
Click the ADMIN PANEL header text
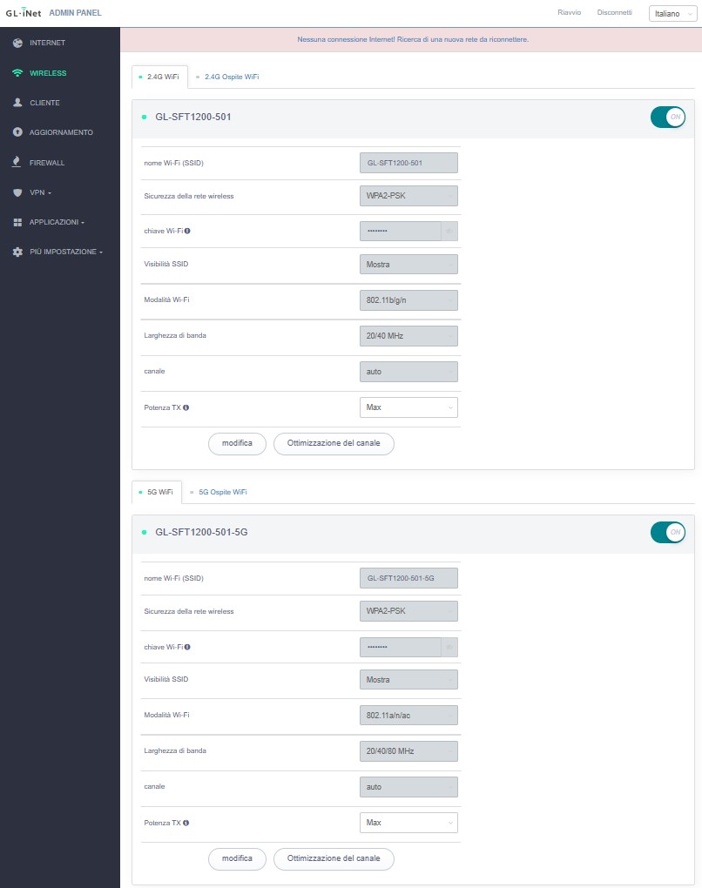(x=76, y=12)
